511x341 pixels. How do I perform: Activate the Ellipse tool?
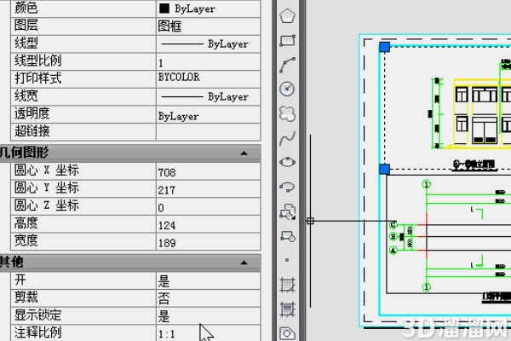[287, 162]
